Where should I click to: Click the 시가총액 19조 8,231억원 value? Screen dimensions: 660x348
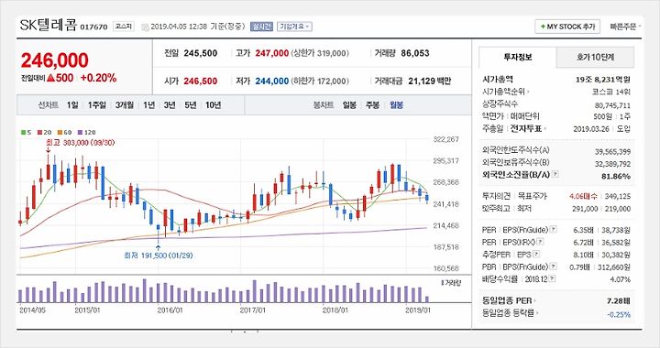603,80
